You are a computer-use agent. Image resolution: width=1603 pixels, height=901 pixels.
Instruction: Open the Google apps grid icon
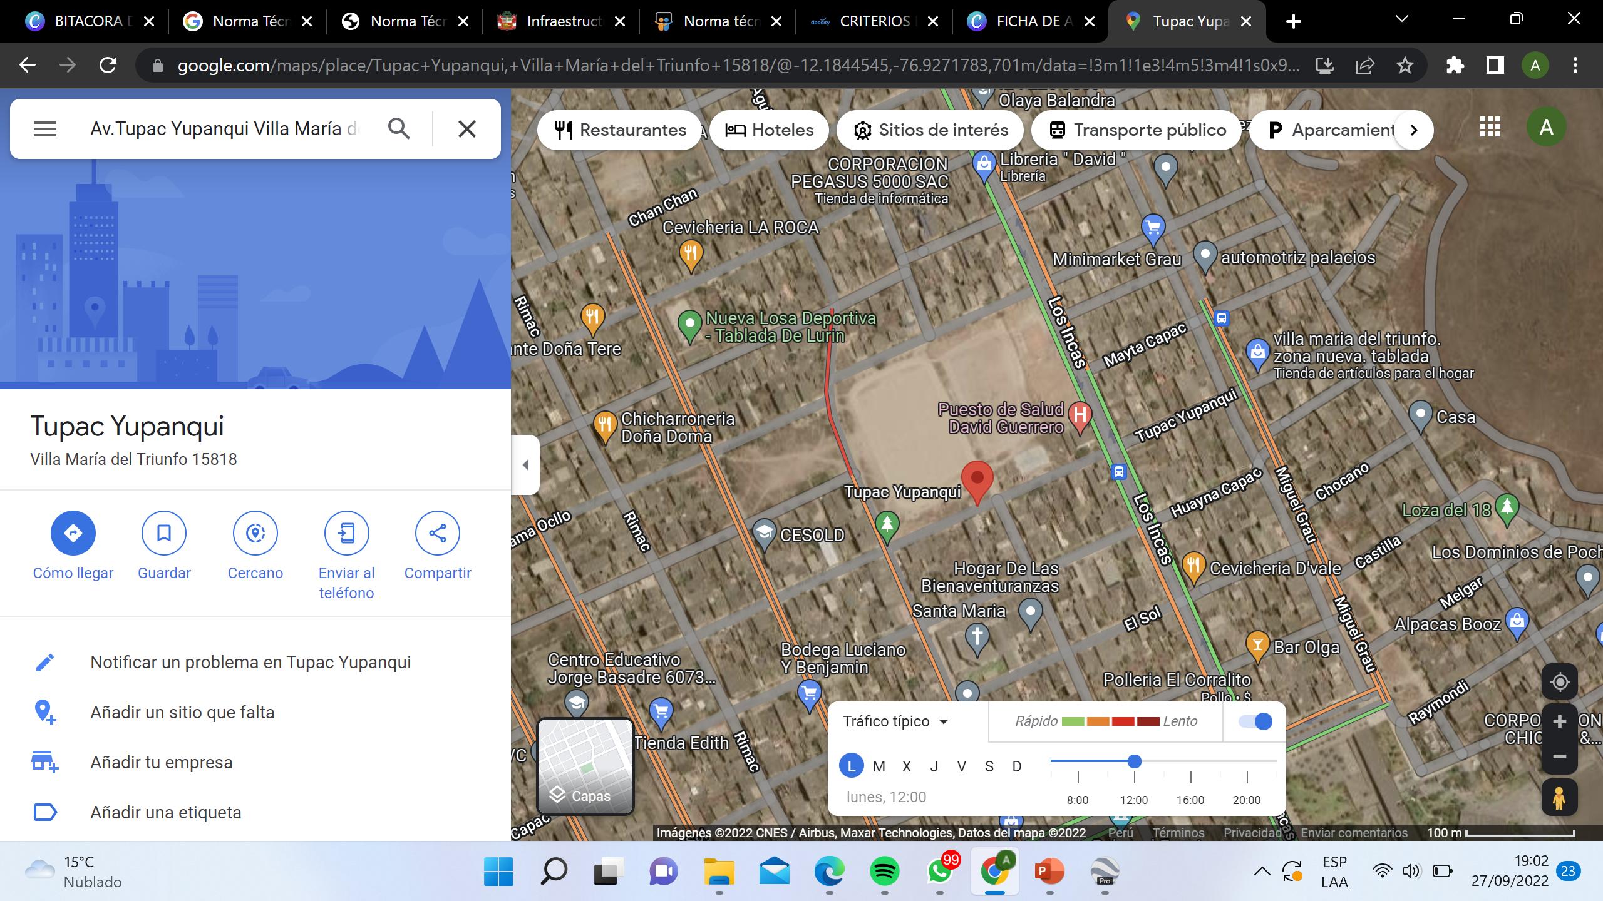(1490, 127)
